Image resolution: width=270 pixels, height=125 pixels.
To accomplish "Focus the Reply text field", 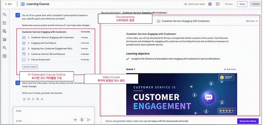I will point(54,115).
